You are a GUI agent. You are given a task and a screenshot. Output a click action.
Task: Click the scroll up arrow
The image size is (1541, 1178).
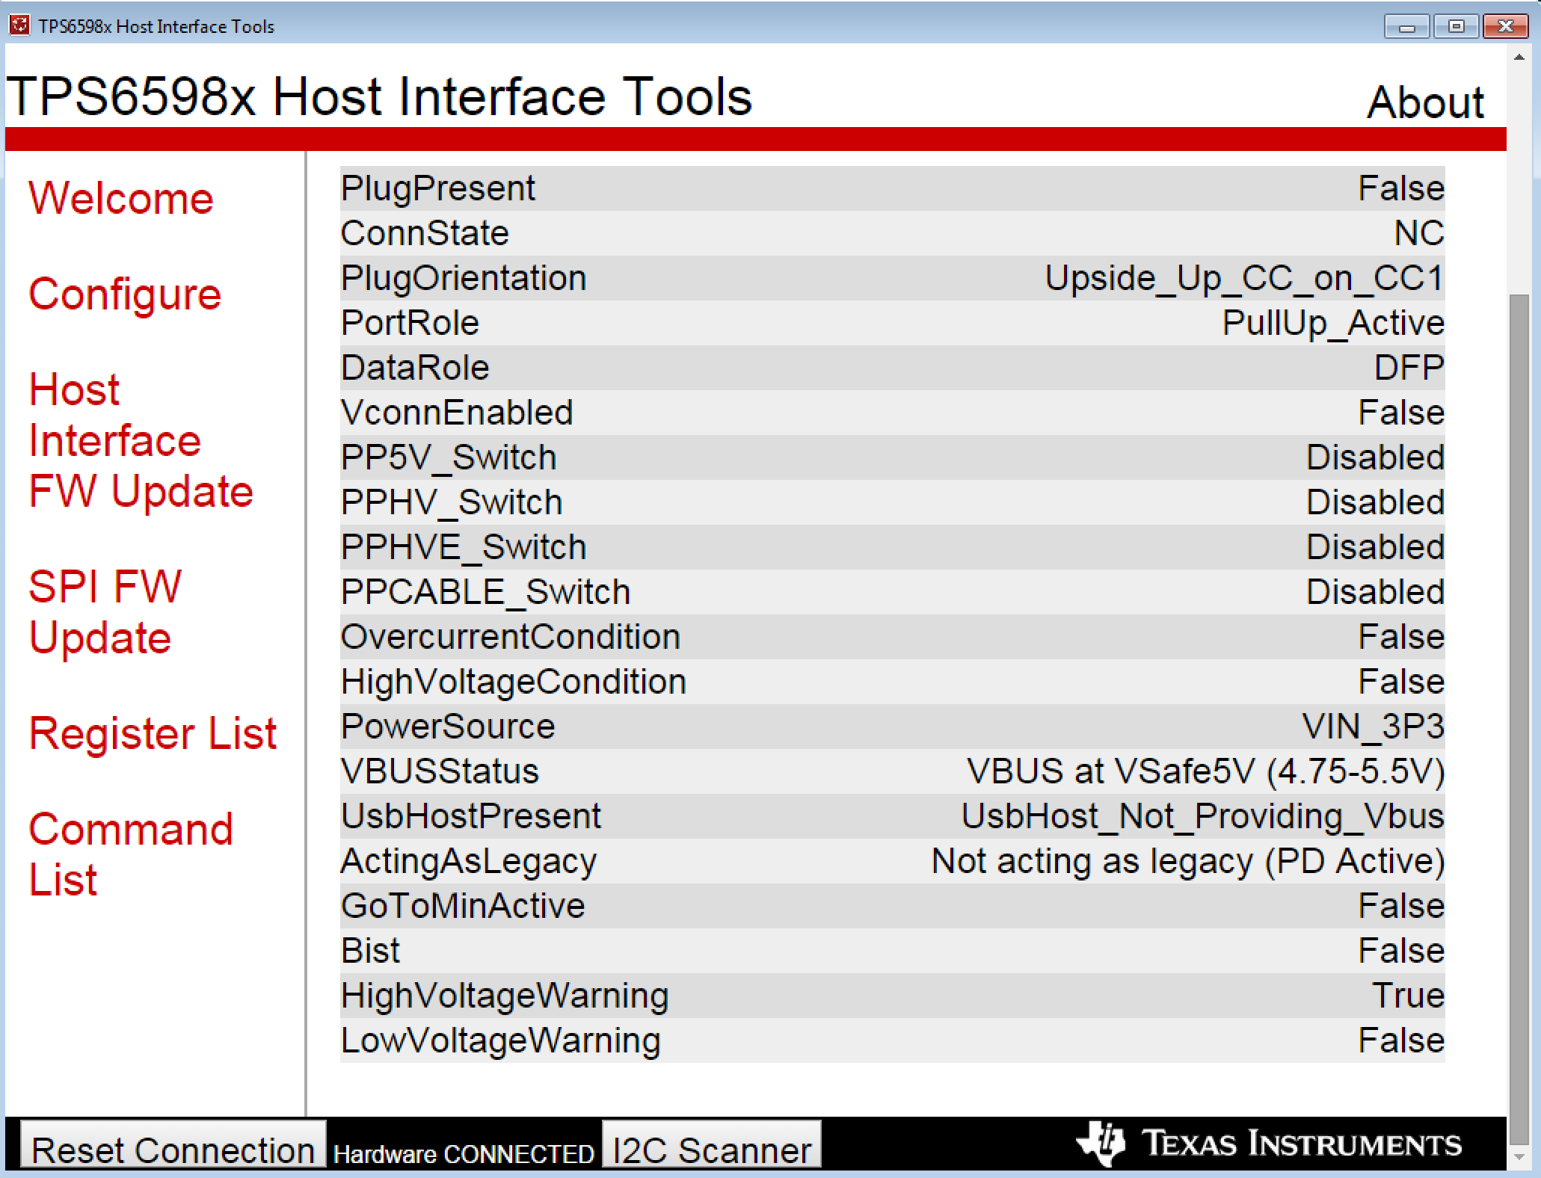[1519, 57]
